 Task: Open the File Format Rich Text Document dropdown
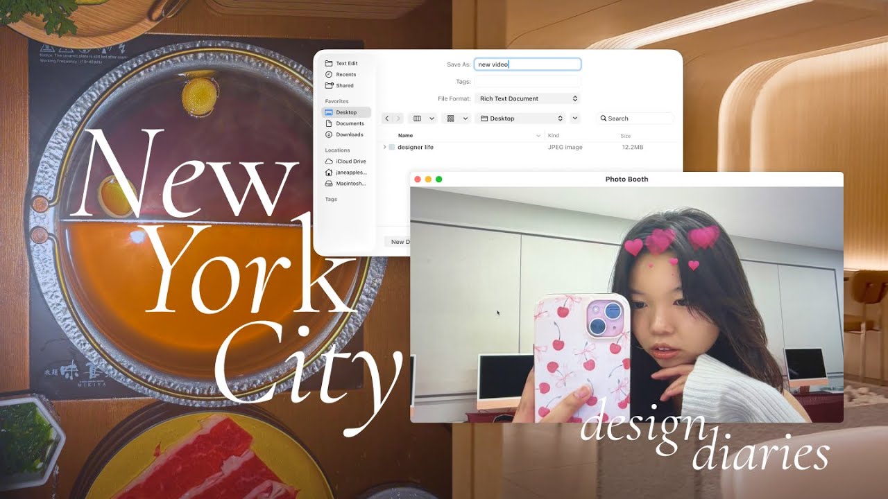[x=527, y=99]
